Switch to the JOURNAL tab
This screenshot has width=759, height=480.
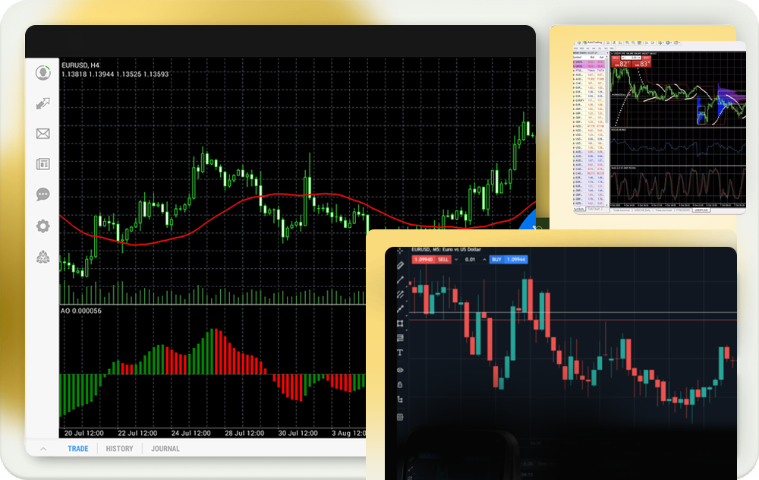[165, 449]
